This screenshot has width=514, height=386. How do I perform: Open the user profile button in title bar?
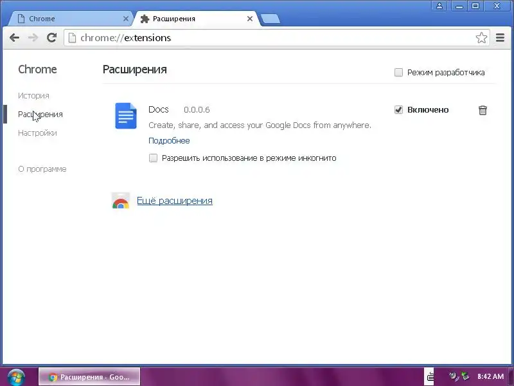pyautogui.click(x=439, y=6)
